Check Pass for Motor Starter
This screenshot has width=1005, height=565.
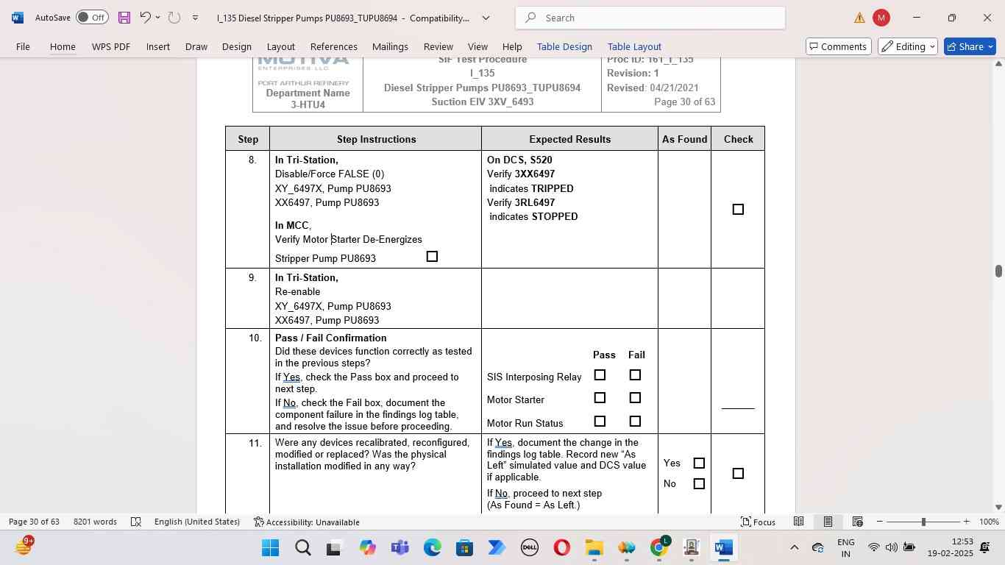point(600,398)
